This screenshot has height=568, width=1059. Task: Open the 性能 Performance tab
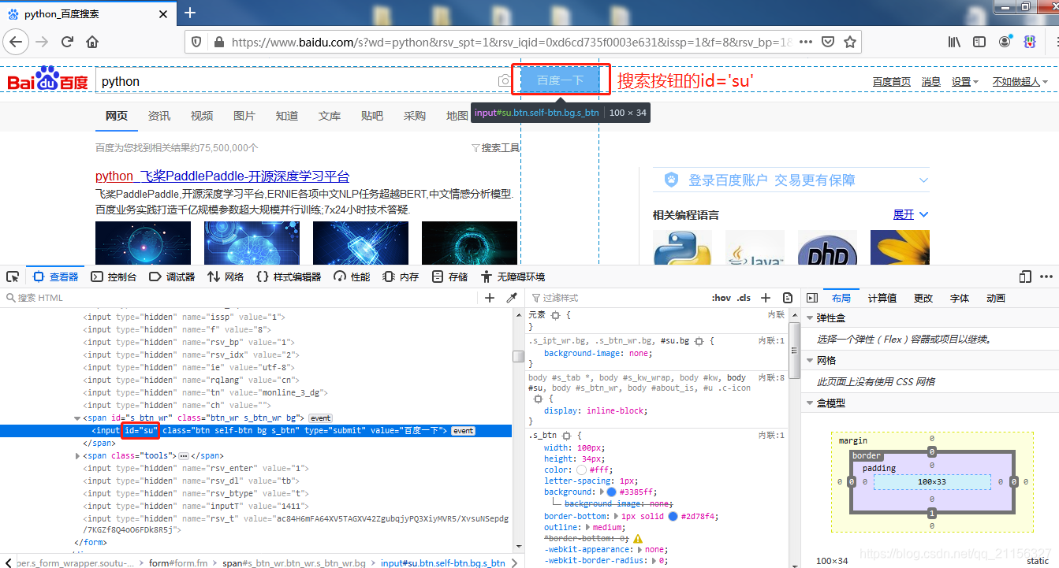352,277
